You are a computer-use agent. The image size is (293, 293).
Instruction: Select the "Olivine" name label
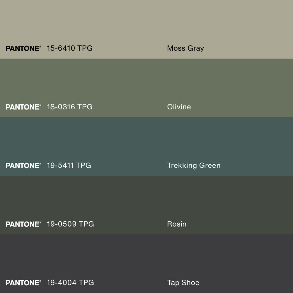coord(179,107)
